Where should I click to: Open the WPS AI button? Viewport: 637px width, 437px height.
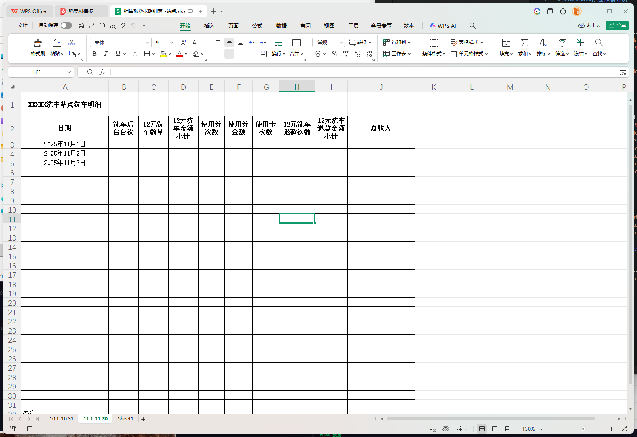(443, 26)
